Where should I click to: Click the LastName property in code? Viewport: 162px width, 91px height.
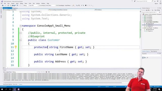coord(61,54)
